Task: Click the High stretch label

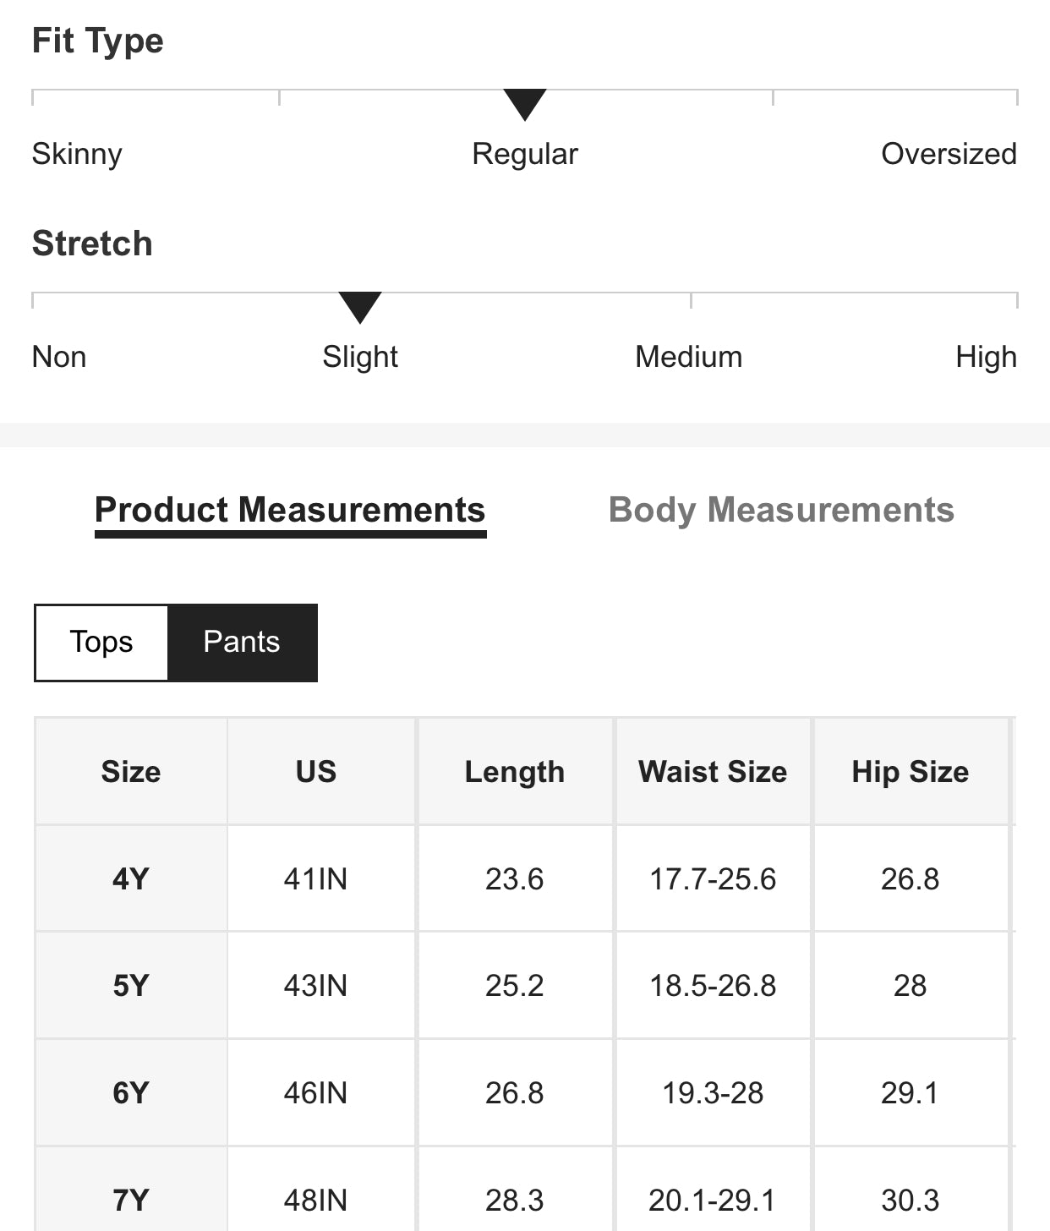Action: click(986, 357)
